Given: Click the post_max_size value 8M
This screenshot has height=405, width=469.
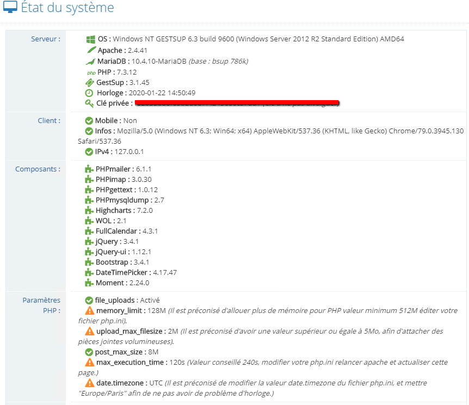Looking at the screenshot, I should click(x=153, y=352).
